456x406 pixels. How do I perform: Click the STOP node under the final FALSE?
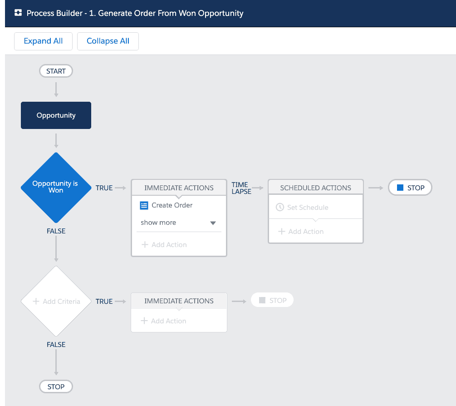pos(56,386)
